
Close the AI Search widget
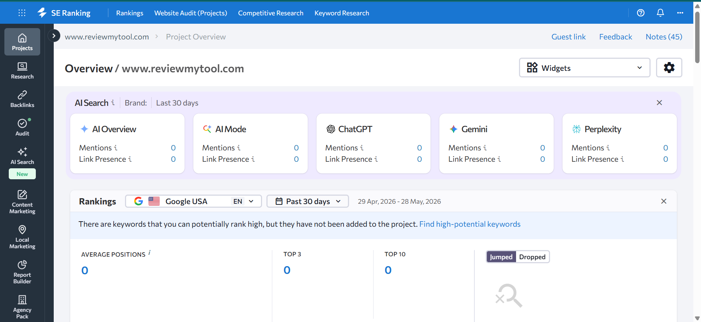click(x=659, y=103)
